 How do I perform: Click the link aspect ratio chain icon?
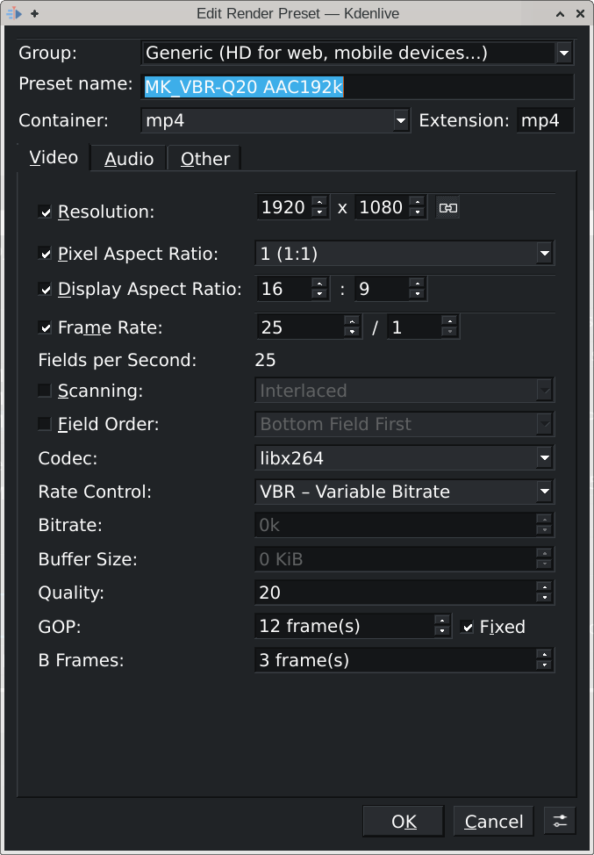click(448, 208)
